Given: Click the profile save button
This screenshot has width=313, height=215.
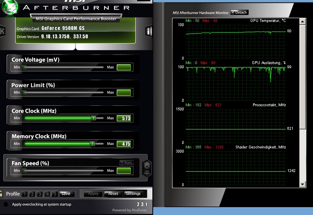Looking at the screenshot, I should 66,193.
